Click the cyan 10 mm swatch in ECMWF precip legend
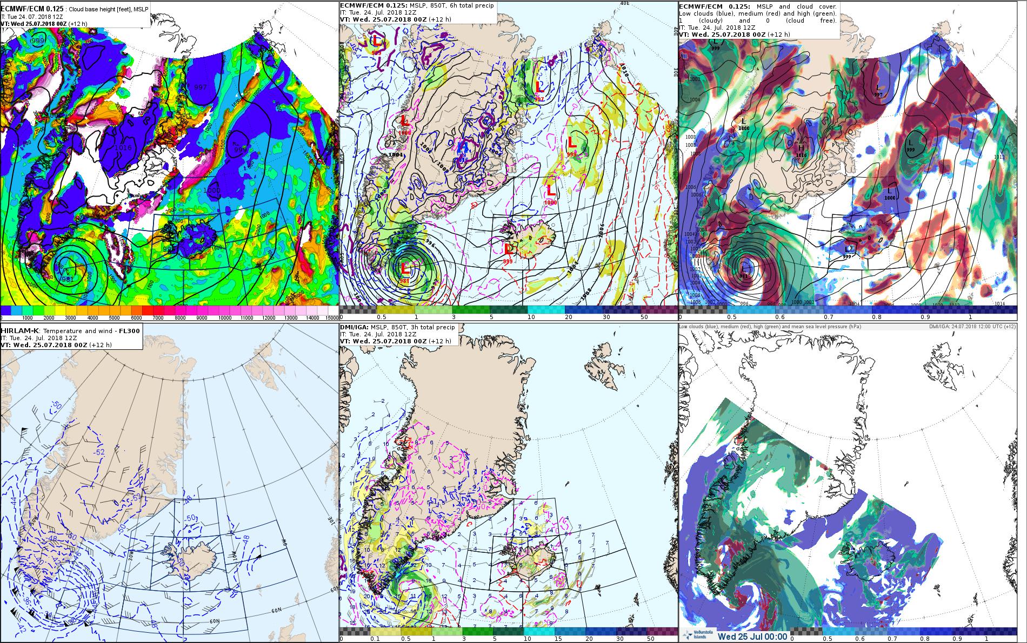1027x643 pixels. pyautogui.click(x=546, y=310)
